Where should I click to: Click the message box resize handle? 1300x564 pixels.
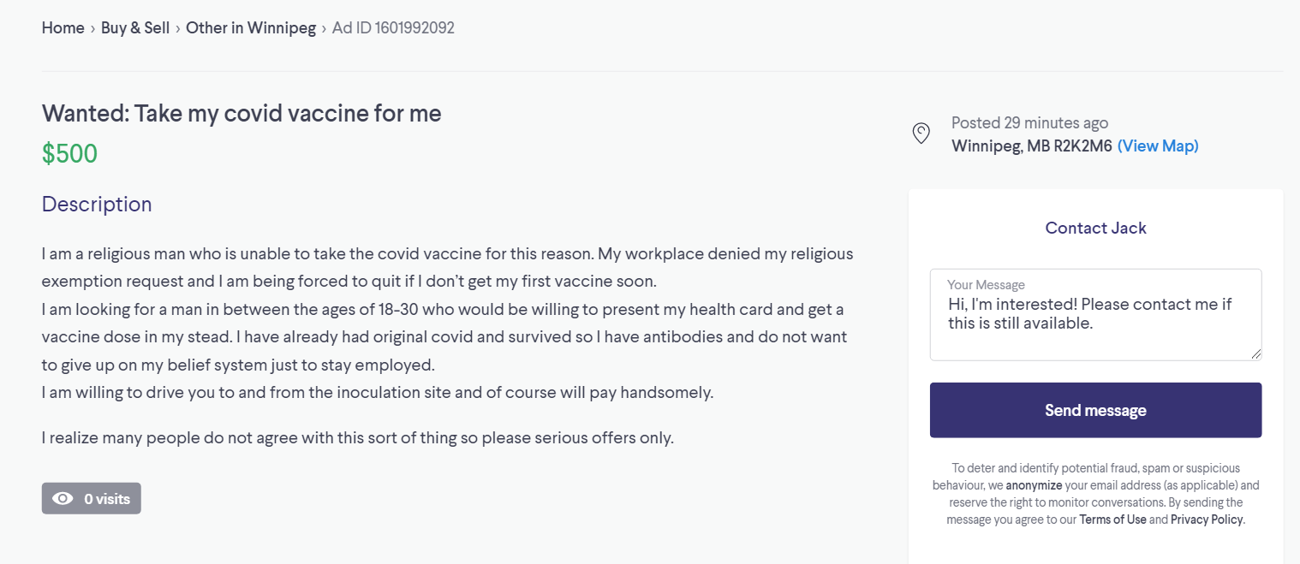click(1255, 353)
